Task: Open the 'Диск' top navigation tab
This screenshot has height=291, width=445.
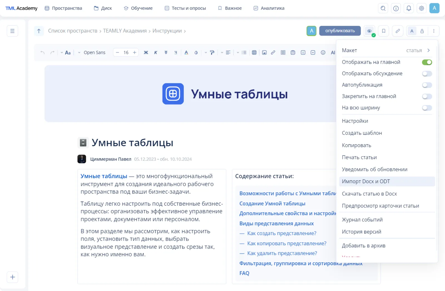Action: 103,8
